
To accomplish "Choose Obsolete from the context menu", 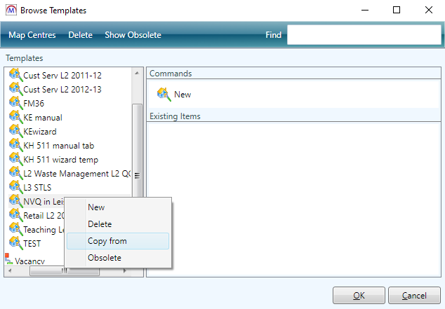I will click(x=104, y=258).
